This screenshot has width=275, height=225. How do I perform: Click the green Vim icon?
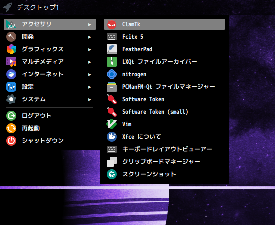pos(112,124)
